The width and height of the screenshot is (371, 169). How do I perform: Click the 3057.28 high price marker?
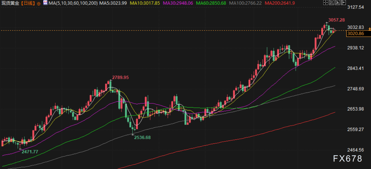pyautogui.click(x=336, y=20)
